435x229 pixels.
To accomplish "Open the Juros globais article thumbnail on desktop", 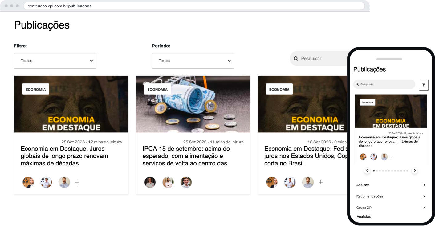I will click(x=71, y=104).
